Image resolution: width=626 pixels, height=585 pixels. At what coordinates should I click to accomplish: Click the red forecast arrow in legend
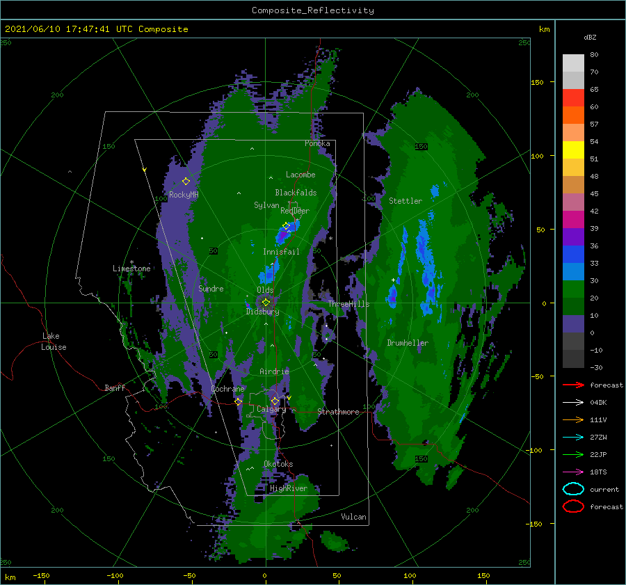573,385
